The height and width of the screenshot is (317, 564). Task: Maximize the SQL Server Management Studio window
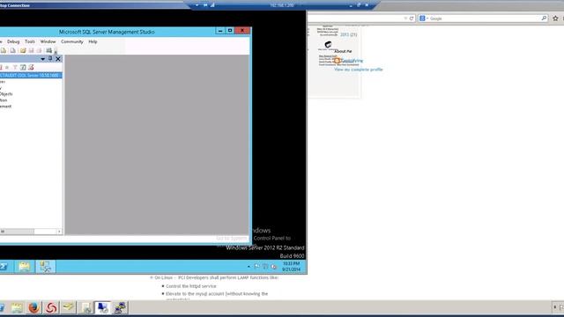pos(230,31)
